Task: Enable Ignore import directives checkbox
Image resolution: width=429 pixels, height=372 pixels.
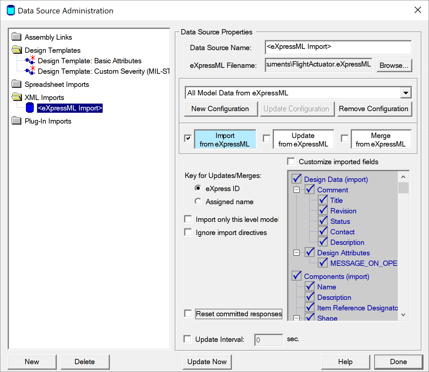Action: click(x=188, y=232)
